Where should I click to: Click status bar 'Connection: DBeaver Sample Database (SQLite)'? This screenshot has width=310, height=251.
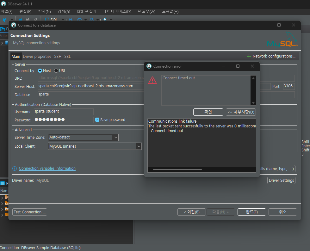pyautogui.click(x=40, y=248)
